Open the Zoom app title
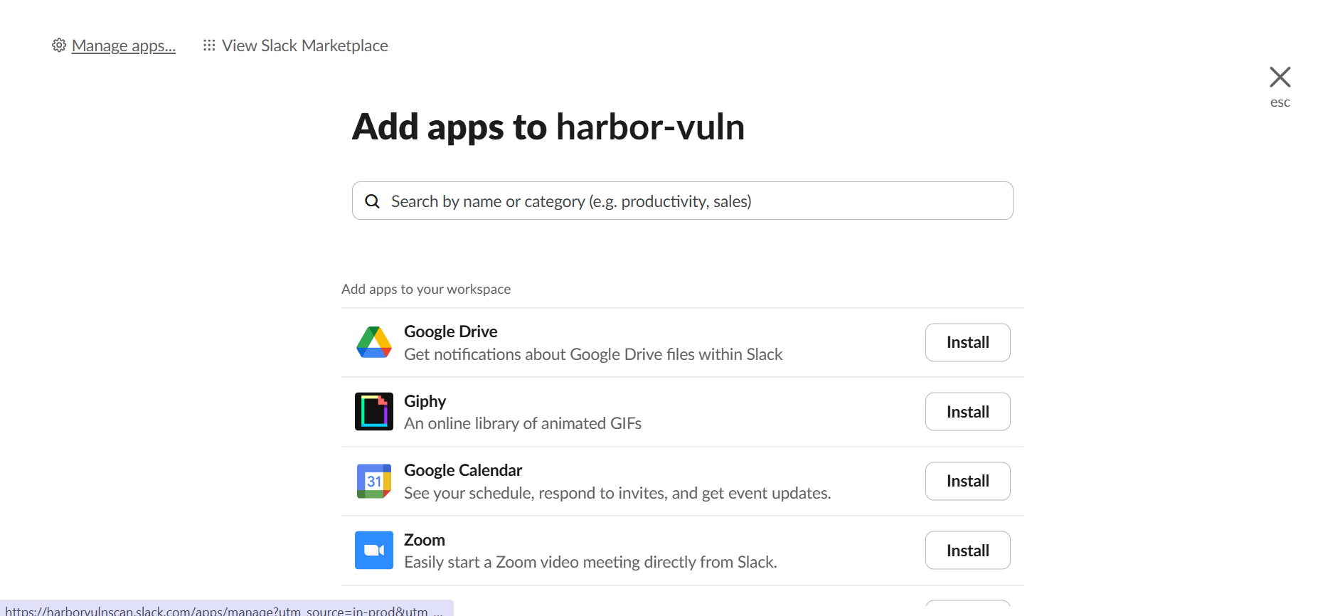 [x=424, y=540]
